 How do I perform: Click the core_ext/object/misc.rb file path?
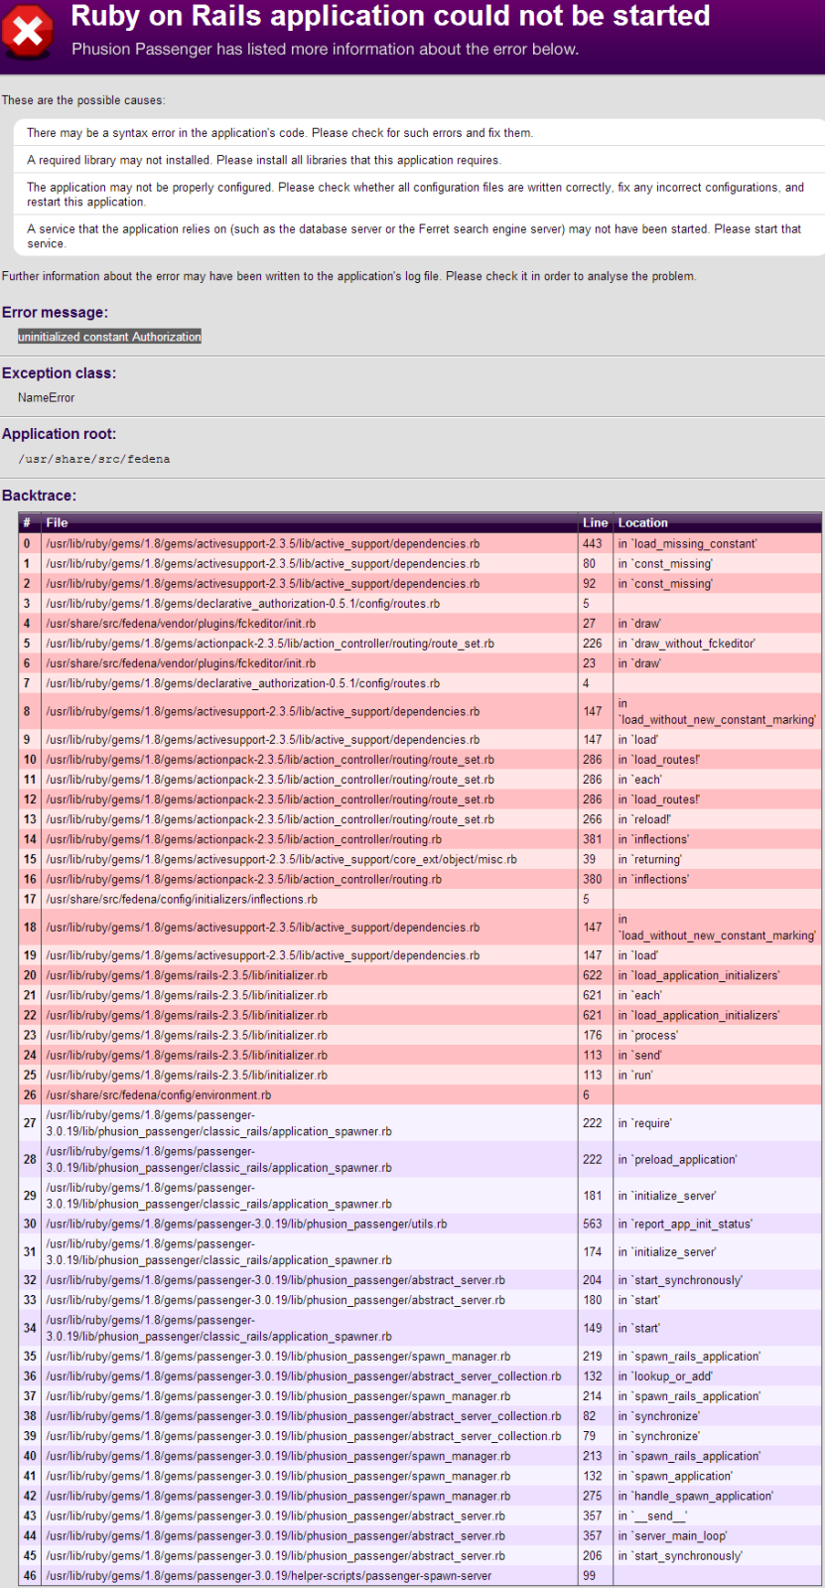click(281, 859)
